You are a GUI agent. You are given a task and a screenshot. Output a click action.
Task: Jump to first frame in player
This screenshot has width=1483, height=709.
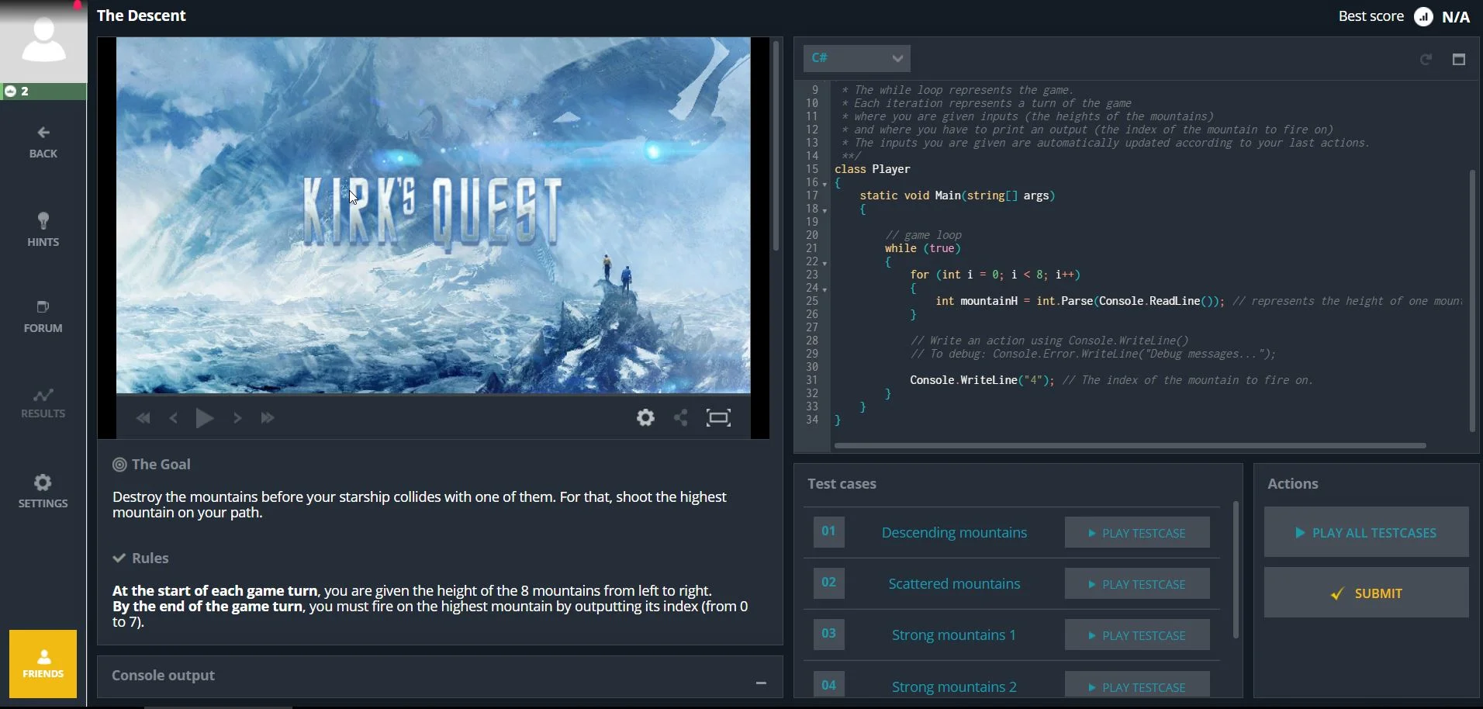coord(143,418)
